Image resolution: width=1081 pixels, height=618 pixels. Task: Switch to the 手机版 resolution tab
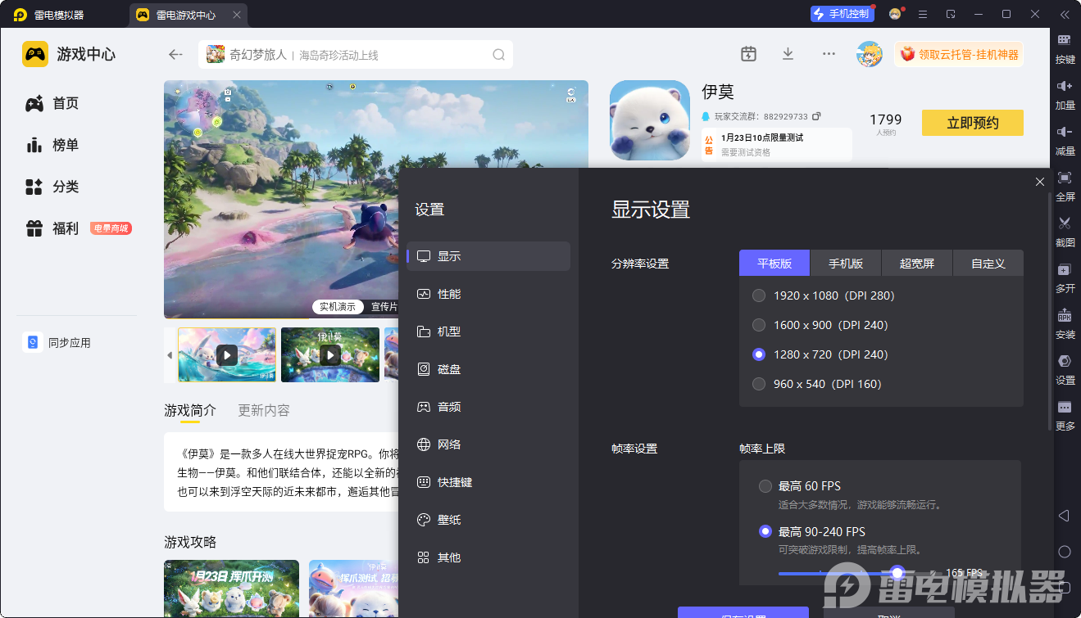point(845,264)
